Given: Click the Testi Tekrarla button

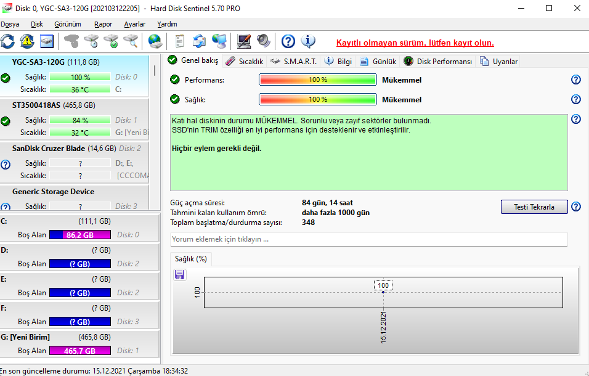Looking at the screenshot, I should pyautogui.click(x=534, y=206).
